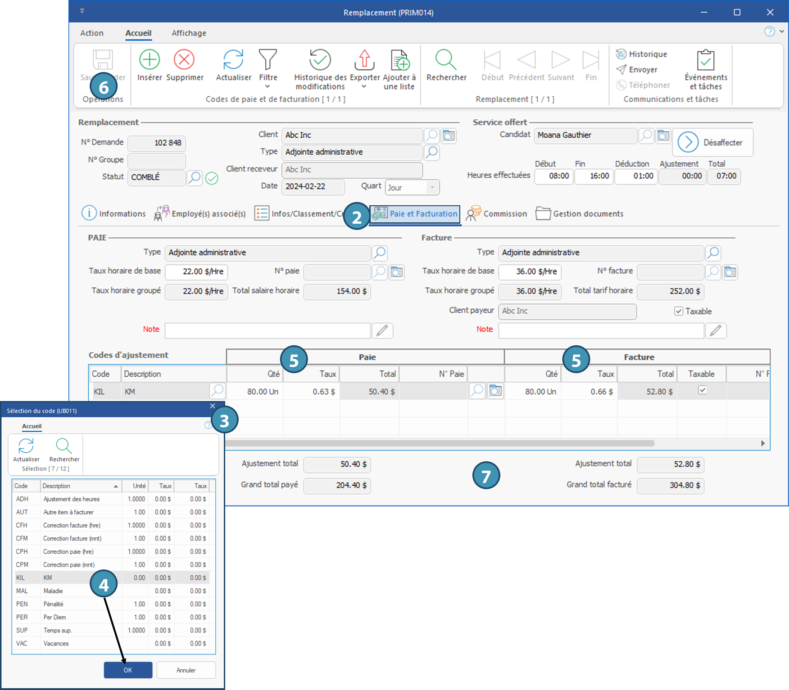The width and height of the screenshot is (789, 690).
Task: Toggle the Taxable checkbox under Client payeur
Action: [x=679, y=311]
